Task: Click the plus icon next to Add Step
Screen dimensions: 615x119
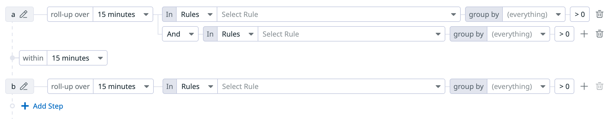Action: click(x=25, y=106)
